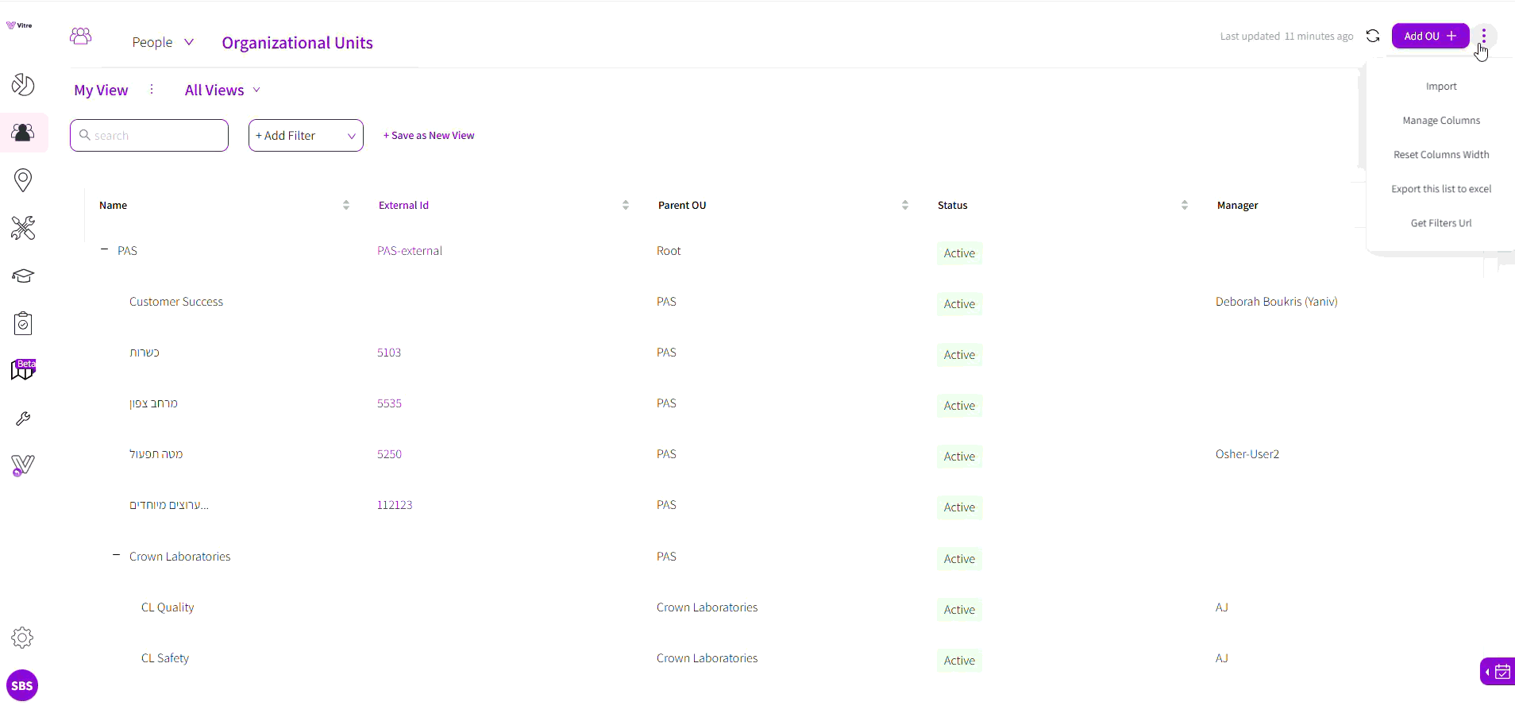This screenshot has height=721, width=1515.
Task: Click Crown Laboratories parent of CL Safety
Action: click(x=707, y=658)
